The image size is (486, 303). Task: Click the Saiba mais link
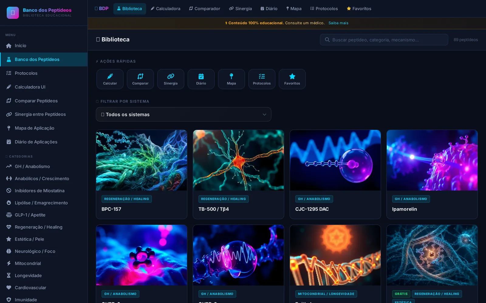click(x=338, y=23)
